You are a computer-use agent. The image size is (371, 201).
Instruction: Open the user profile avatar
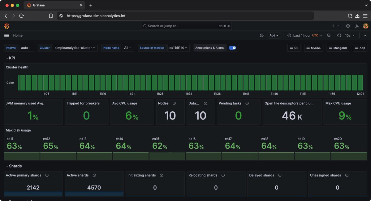pos(365,26)
